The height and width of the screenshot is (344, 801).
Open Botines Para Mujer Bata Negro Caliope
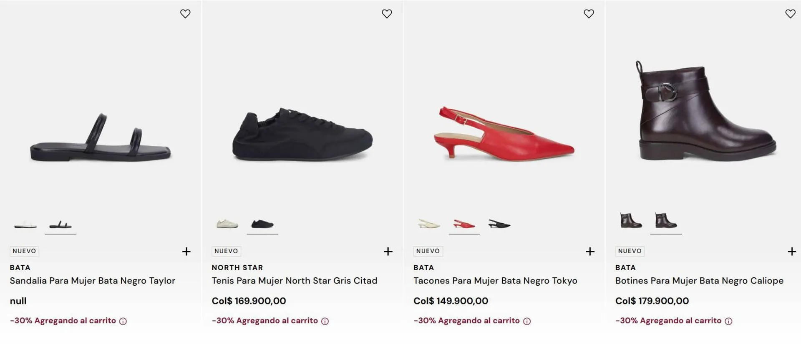699,281
